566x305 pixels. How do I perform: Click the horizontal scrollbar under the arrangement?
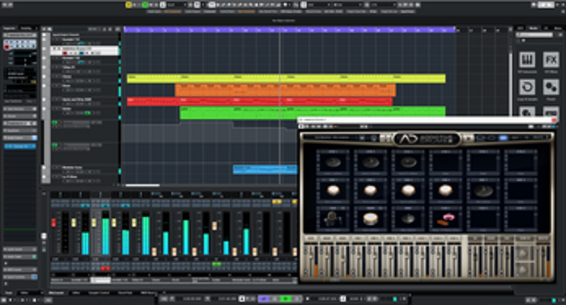point(143,186)
